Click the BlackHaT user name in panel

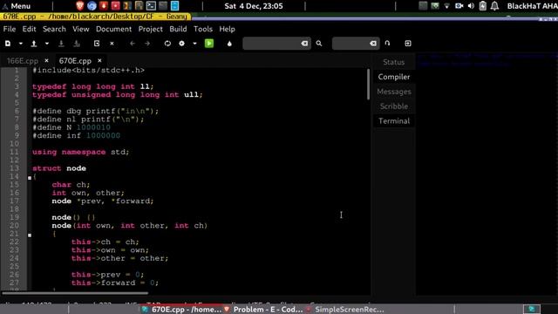[532, 6]
